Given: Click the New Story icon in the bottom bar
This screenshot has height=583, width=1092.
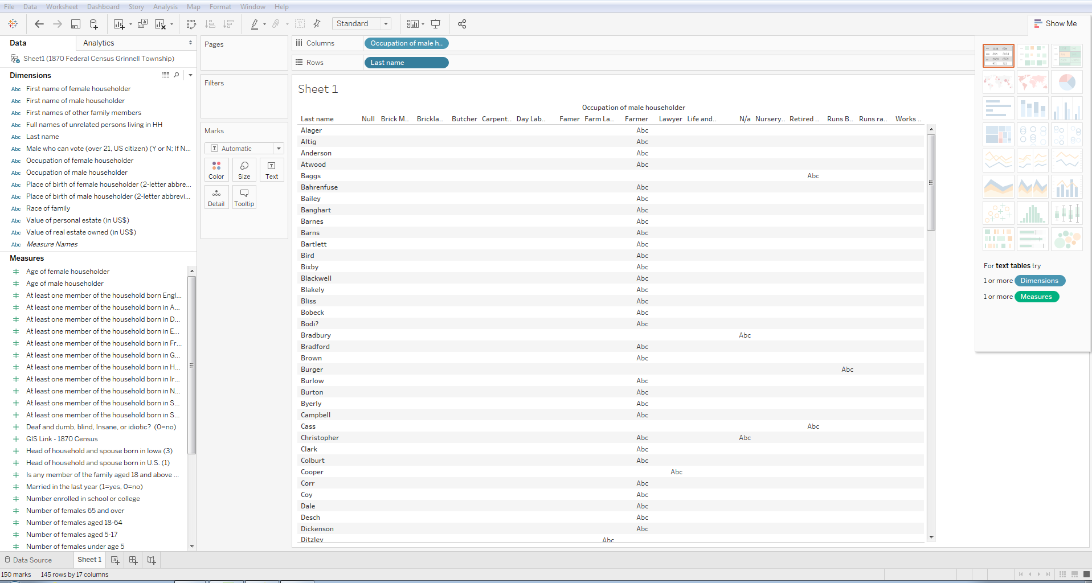Looking at the screenshot, I should [152, 560].
